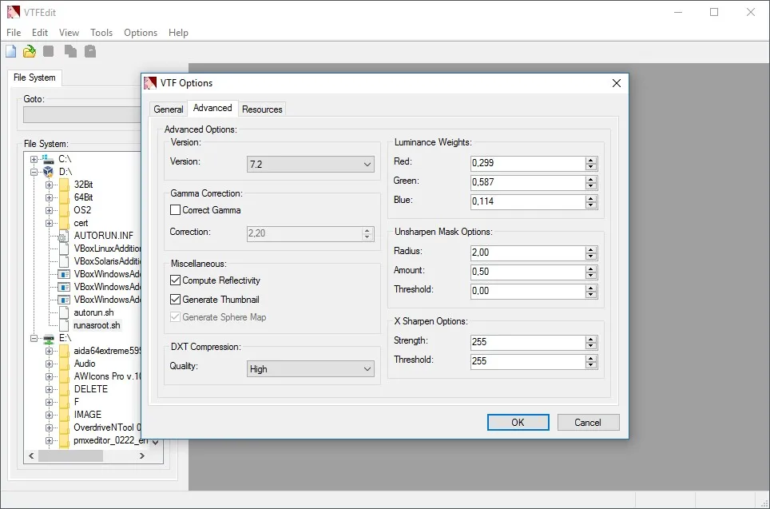The image size is (770, 509).
Task: Switch to the Resources tab
Action: click(x=262, y=109)
